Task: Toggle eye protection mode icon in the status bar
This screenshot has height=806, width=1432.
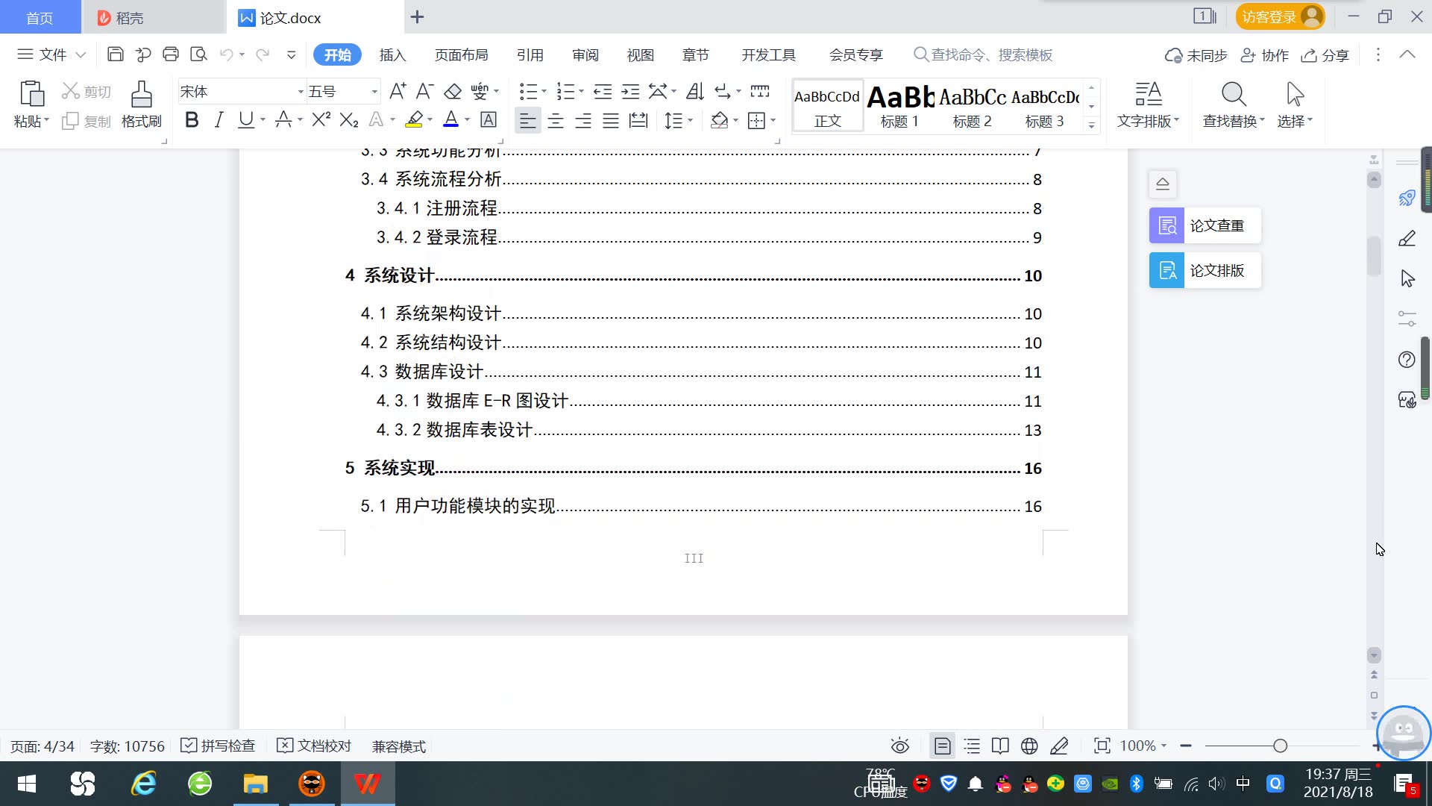Action: point(900,746)
